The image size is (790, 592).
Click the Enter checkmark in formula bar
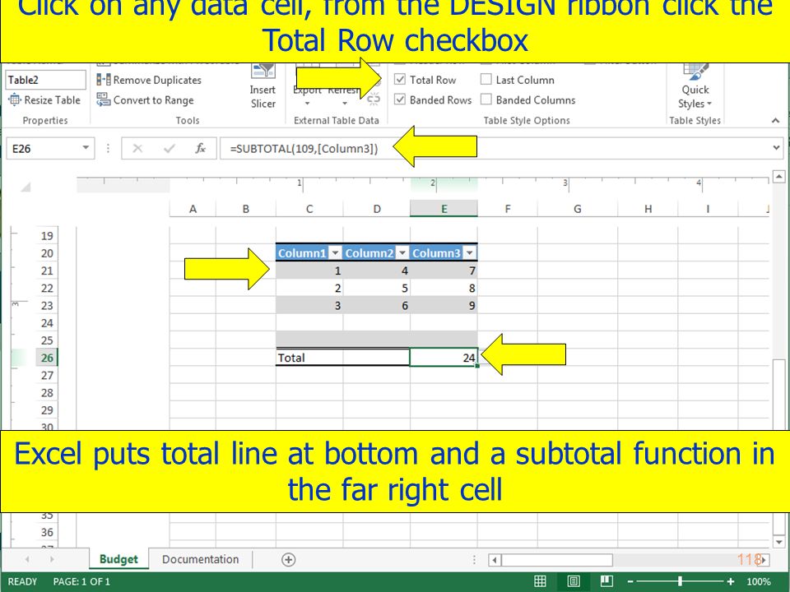[x=170, y=149]
